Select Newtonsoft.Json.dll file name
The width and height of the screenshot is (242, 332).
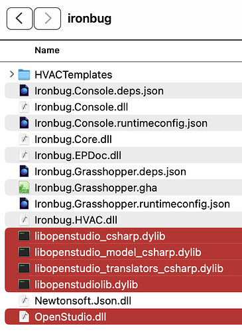(83, 301)
